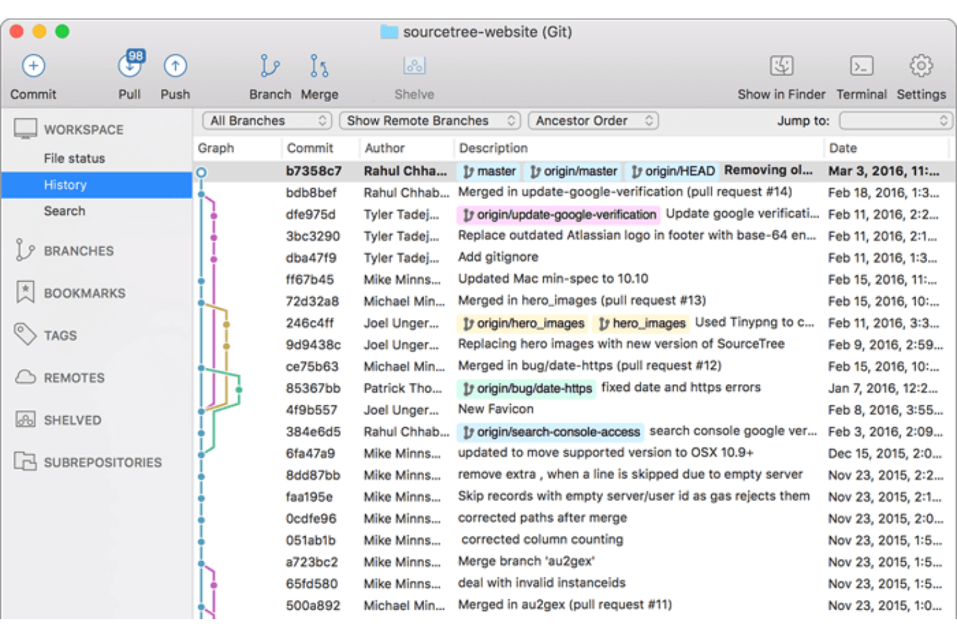Open the Merge tool

point(319,66)
